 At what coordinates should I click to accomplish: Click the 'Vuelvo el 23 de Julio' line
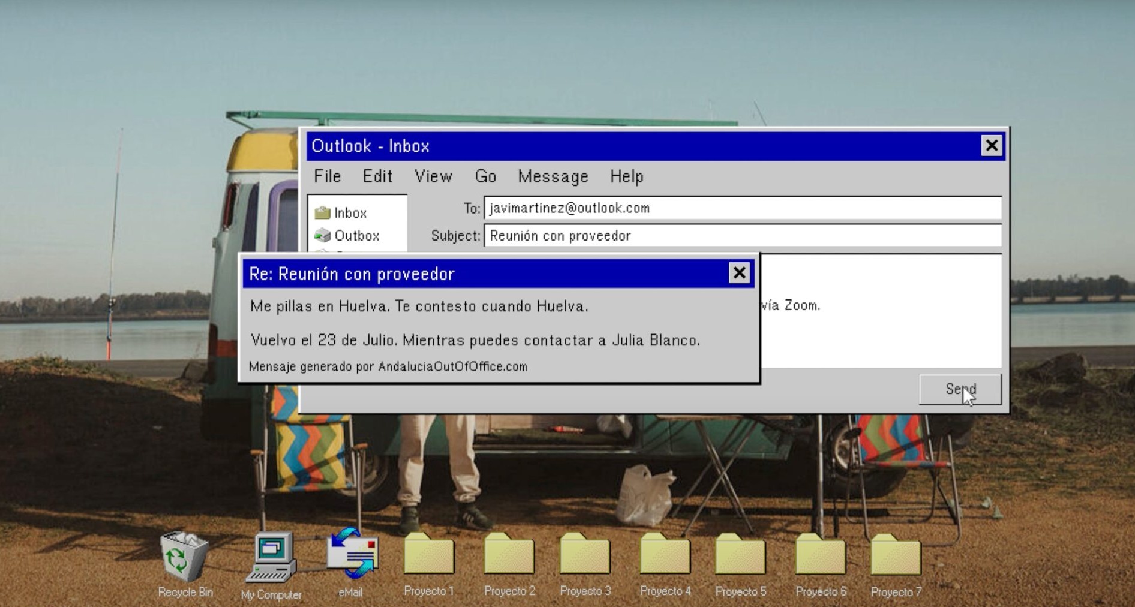(476, 341)
